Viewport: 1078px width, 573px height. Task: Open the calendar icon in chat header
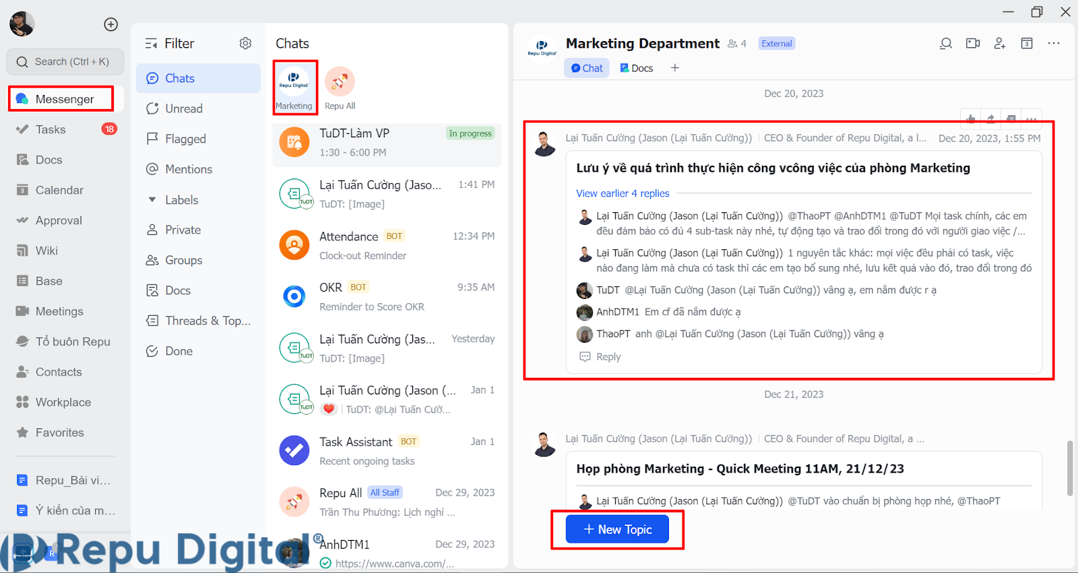coord(1027,44)
